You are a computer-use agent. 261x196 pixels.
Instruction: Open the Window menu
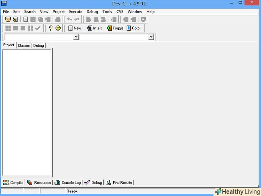pyautogui.click(x=135, y=11)
